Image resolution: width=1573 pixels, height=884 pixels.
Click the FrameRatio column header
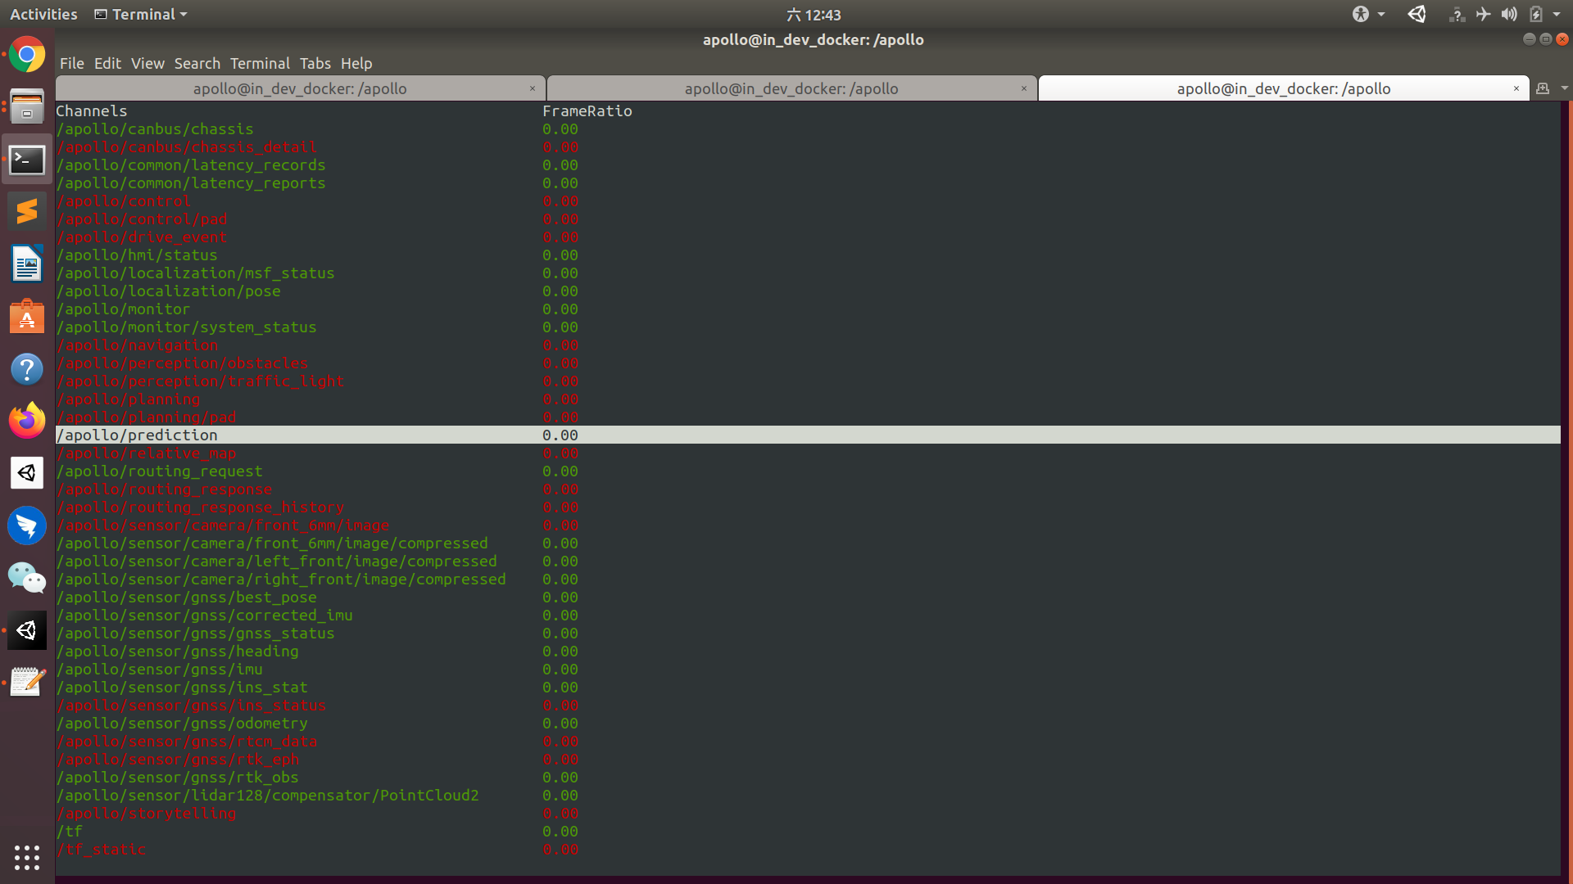[x=587, y=110]
